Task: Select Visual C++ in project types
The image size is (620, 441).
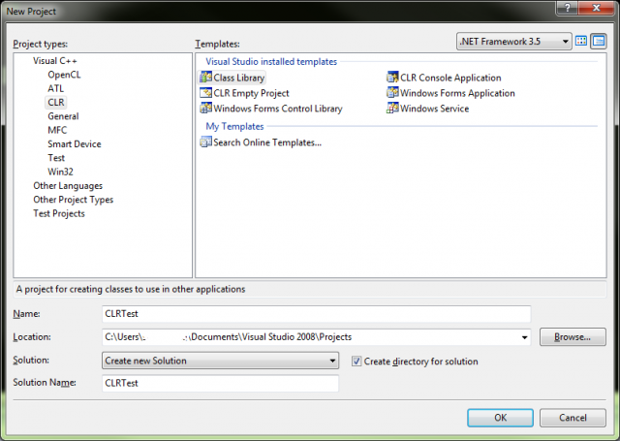Action: (55, 61)
